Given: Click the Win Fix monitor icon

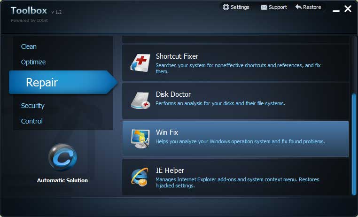Looking at the screenshot, I should 140,139.
